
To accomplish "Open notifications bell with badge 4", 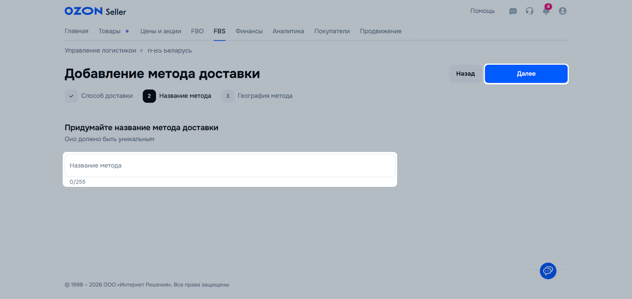I will click(x=546, y=11).
